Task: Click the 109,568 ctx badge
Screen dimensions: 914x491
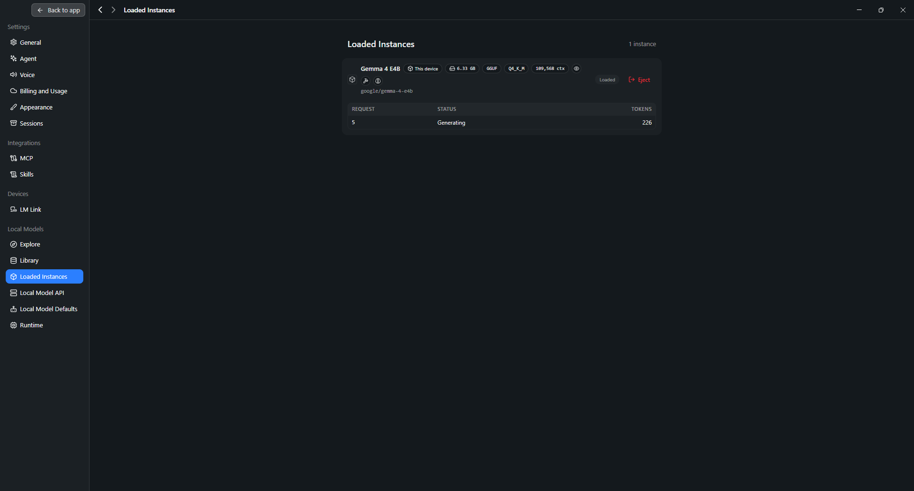Action: click(x=550, y=69)
